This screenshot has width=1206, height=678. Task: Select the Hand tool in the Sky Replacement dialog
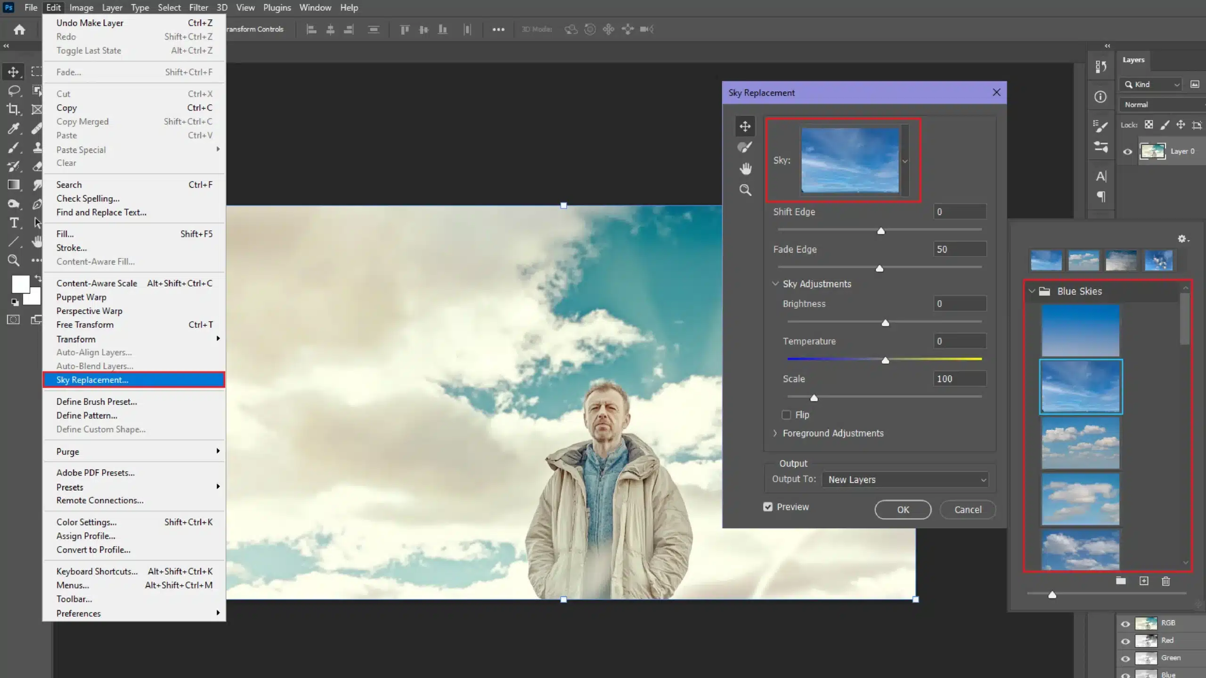(745, 169)
